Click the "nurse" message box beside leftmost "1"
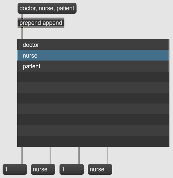173x178 pixels. pos(43,169)
